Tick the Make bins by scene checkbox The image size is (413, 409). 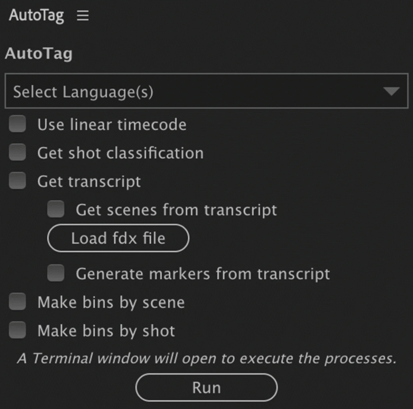point(18,302)
